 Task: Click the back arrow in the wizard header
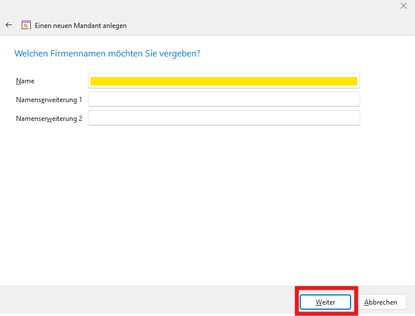[9, 25]
